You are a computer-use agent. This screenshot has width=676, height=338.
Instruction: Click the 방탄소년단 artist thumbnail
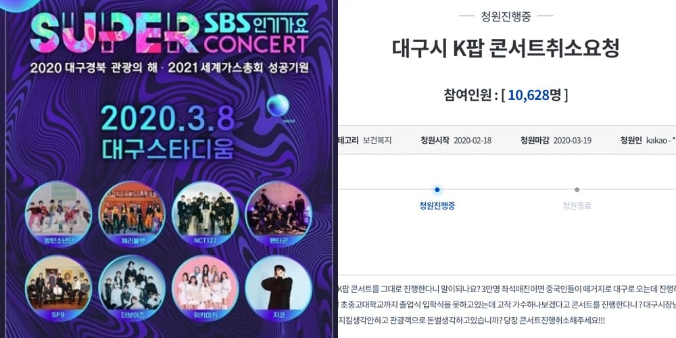tap(59, 214)
